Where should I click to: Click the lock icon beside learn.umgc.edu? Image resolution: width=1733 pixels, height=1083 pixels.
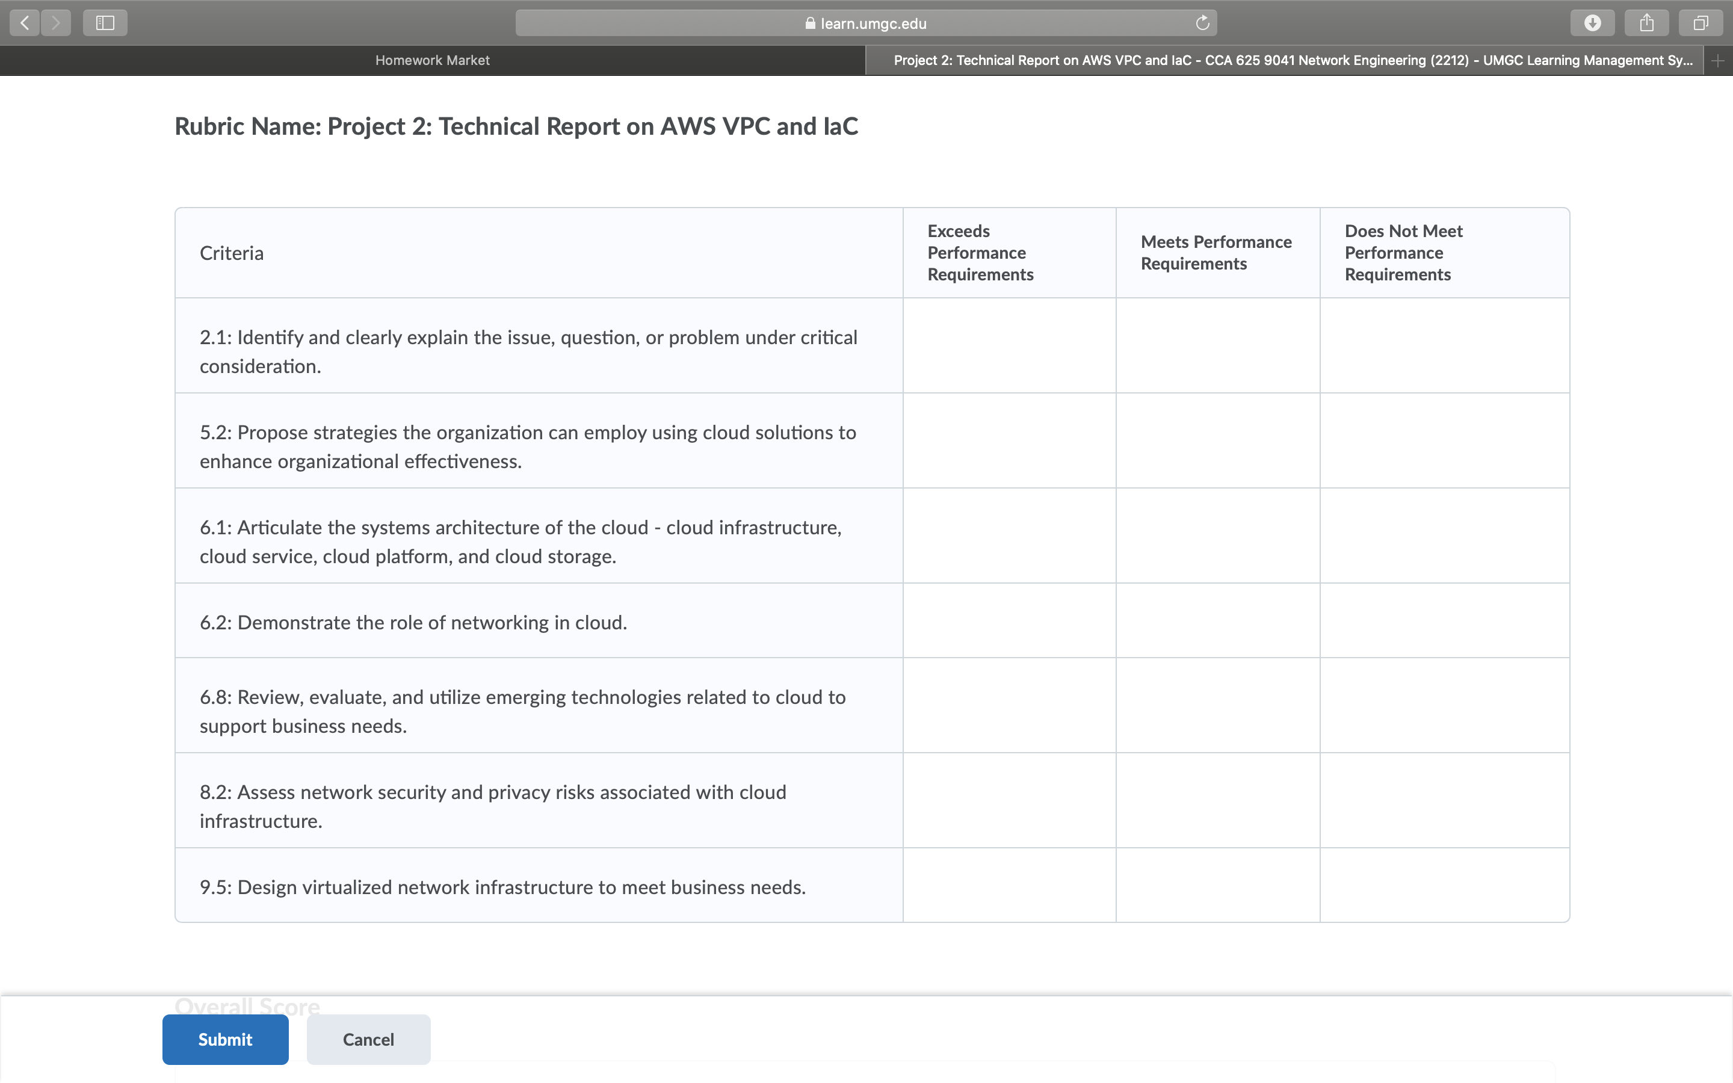[x=810, y=23]
